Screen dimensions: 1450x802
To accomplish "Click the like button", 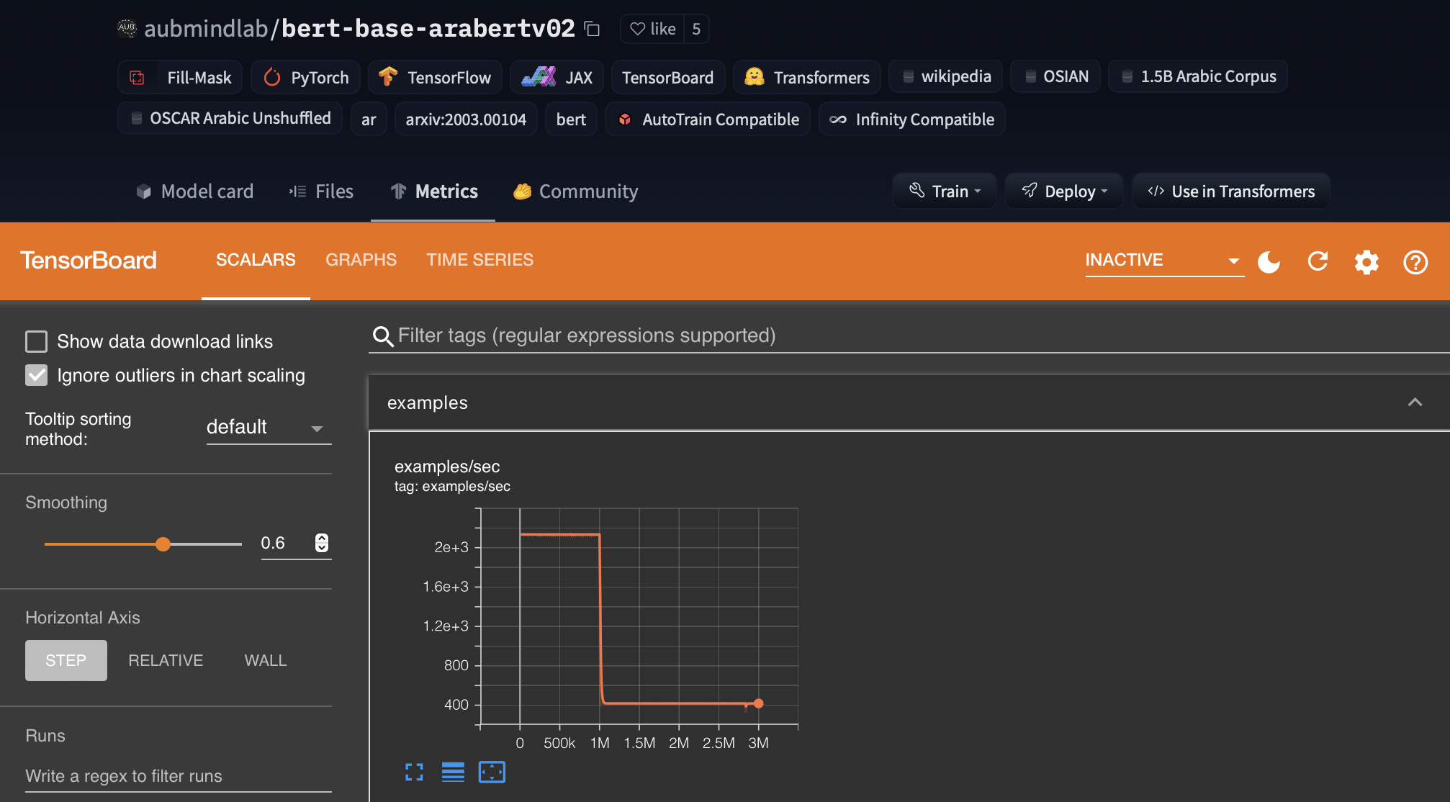I will [x=652, y=29].
